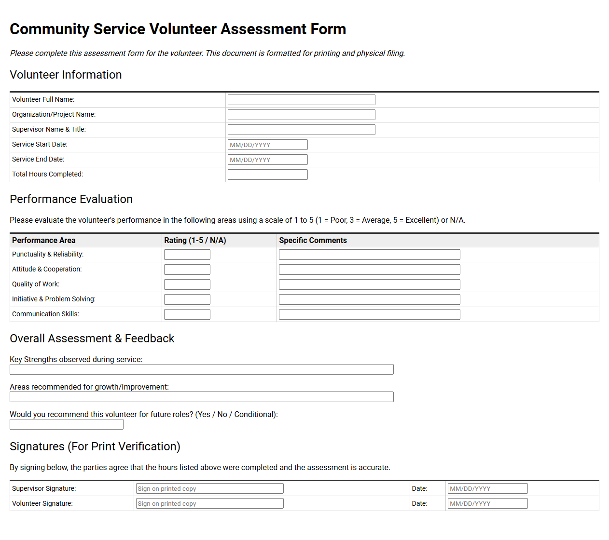Click the 'Areas recommended for growth/improvement:' label
Screen dimensions: 609x540
[89, 387]
